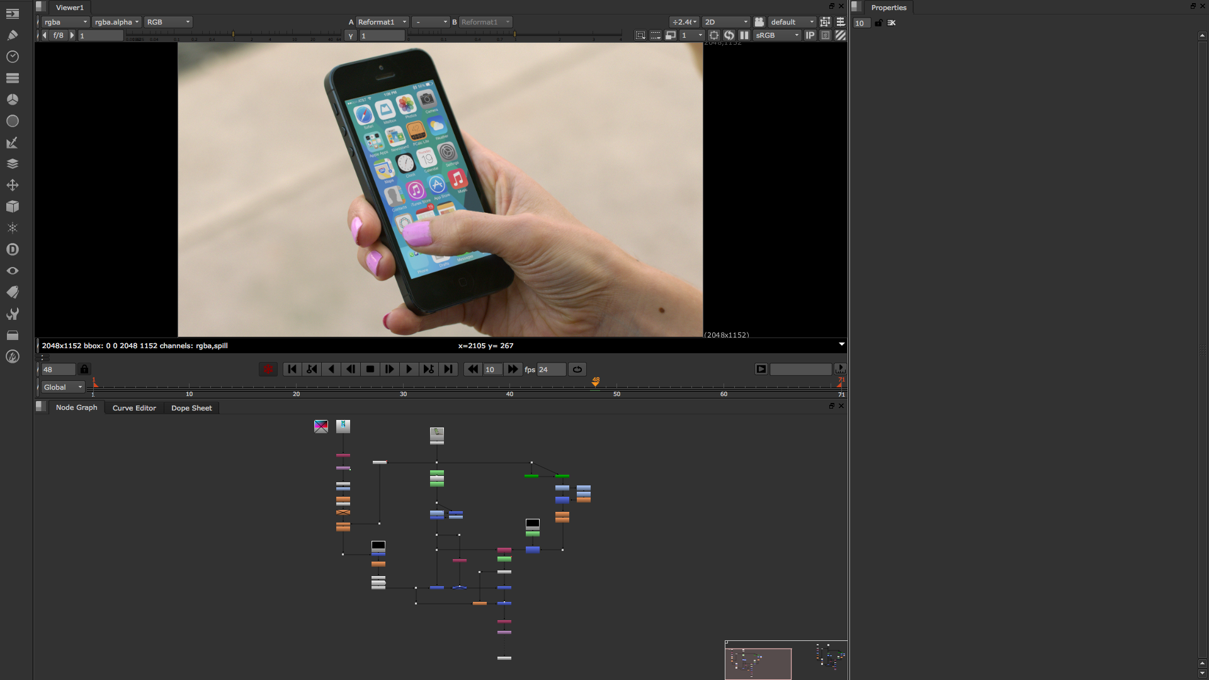This screenshot has width=1209, height=680.
Task: Click the fps value field
Action: point(551,370)
